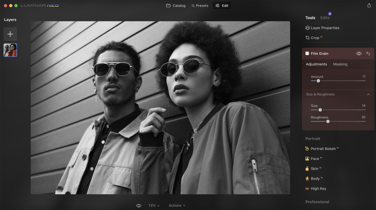Click the share export icon
This screenshot has width=376, height=210.
[369, 5]
